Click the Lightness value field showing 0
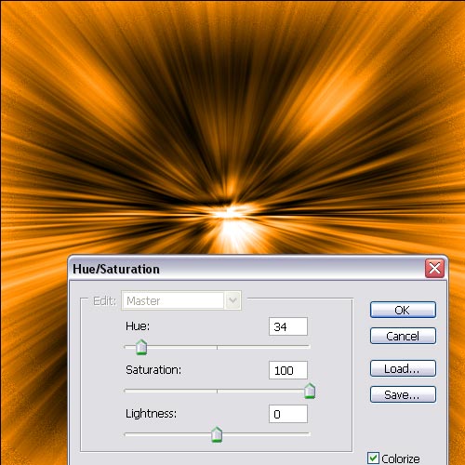The width and height of the screenshot is (465, 465). coord(288,414)
